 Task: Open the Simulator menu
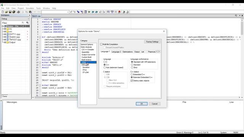30,8
